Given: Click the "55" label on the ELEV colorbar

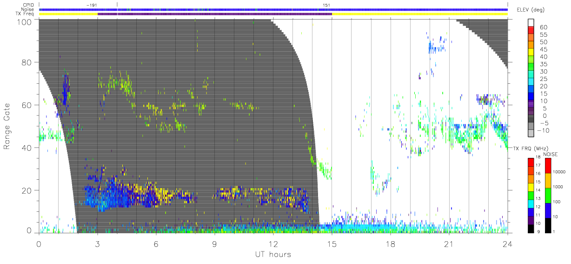Looking at the screenshot, I should click(544, 34).
